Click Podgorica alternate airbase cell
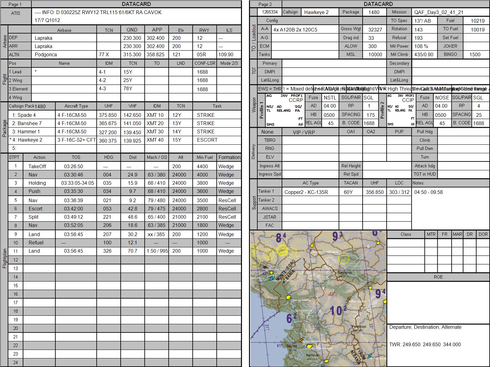Image resolution: width=490 pixels, height=367 pixels. pyautogui.click(x=64, y=54)
